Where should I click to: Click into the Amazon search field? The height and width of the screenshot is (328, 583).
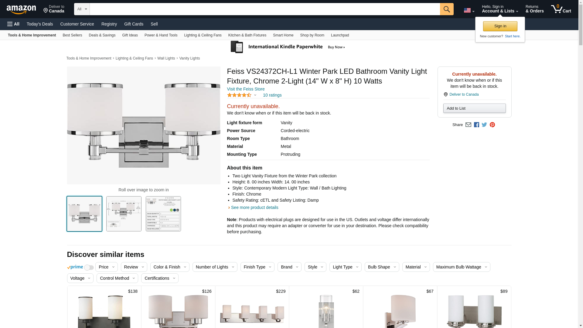tap(264, 9)
